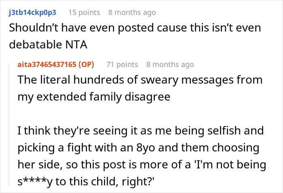Click line "The literal hundreds of sweary messages"

(x=140, y=80)
